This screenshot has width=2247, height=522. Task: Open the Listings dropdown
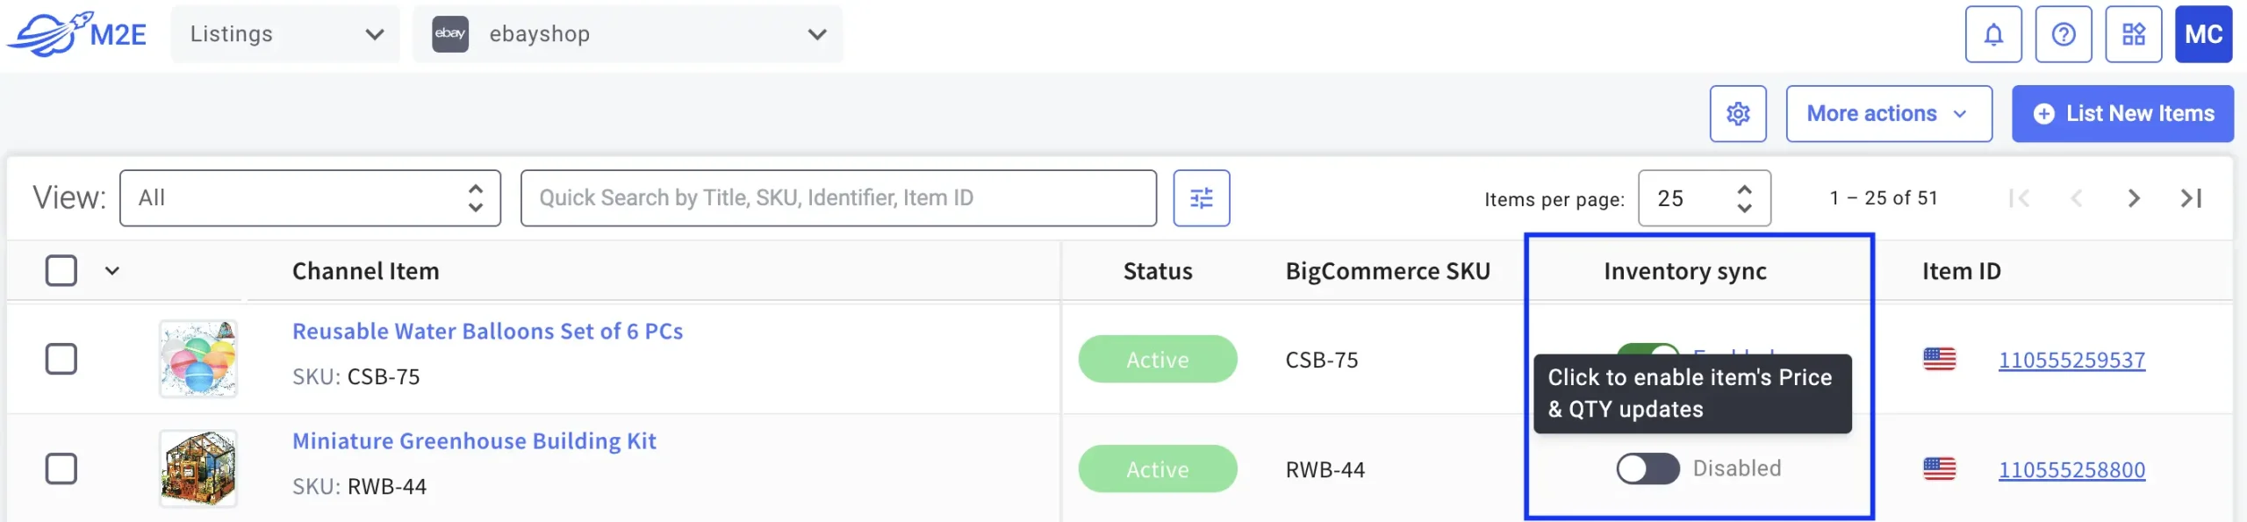coord(285,34)
